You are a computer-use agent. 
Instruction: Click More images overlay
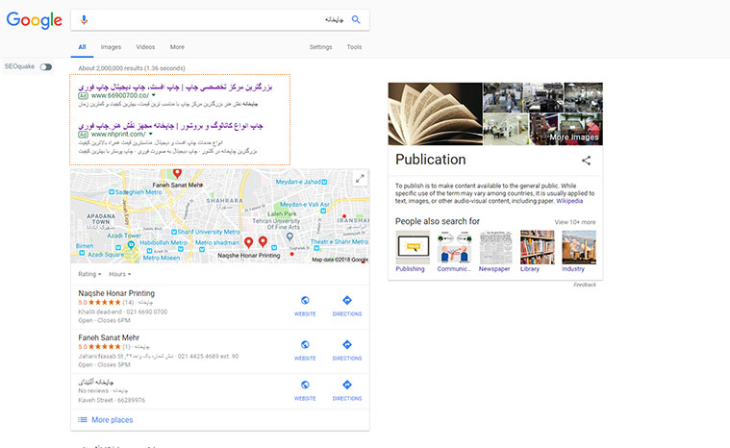tap(574, 137)
